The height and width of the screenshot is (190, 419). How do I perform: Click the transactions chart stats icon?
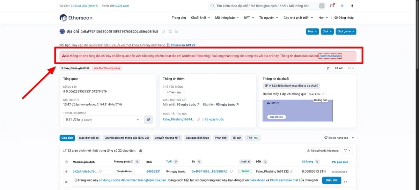(x=141, y=151)
